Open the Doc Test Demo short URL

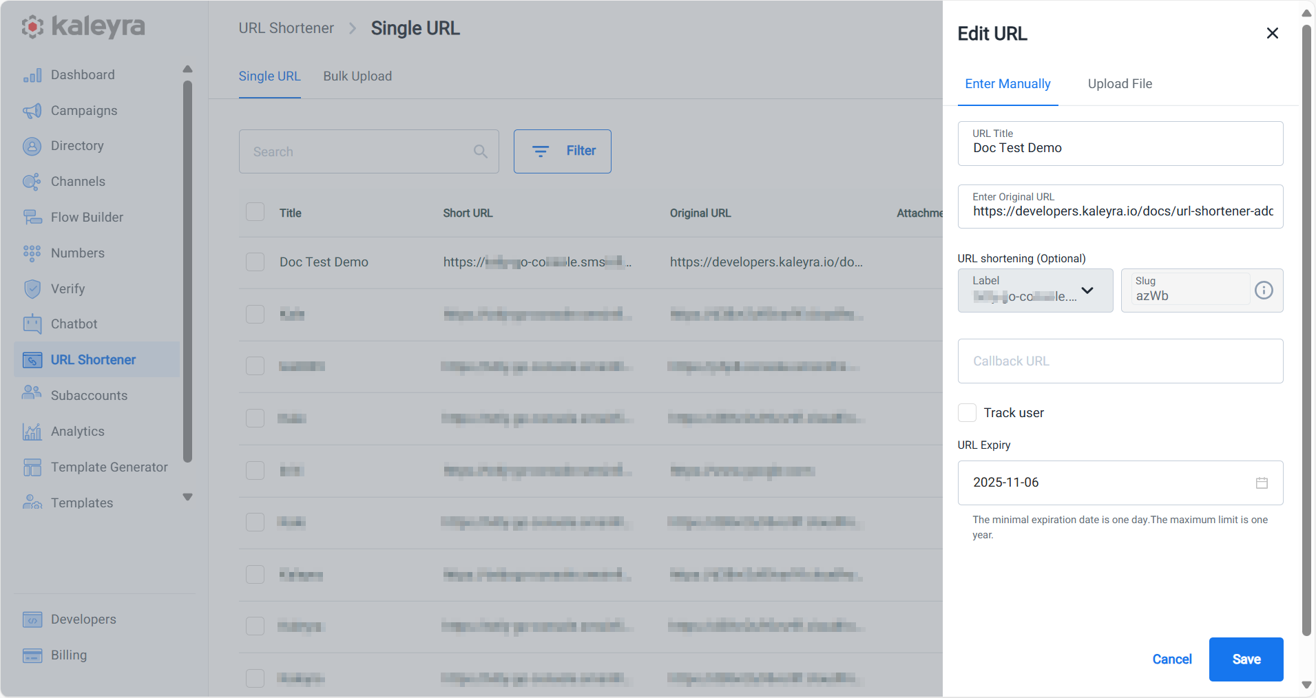[x=537, y=262]
